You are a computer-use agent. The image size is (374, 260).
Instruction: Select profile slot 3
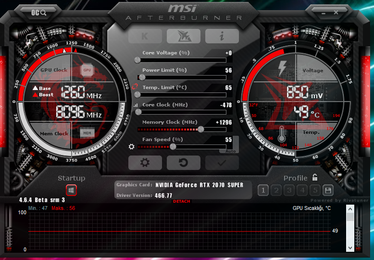289,191
